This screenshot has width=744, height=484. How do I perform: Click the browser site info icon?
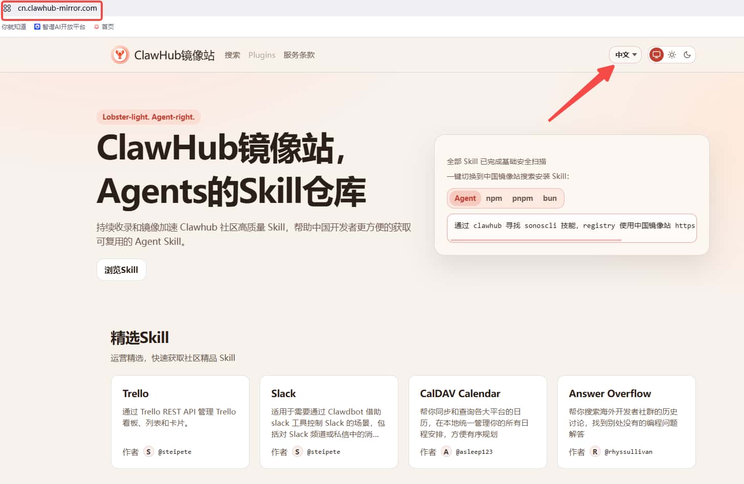(x=7, y=8)
